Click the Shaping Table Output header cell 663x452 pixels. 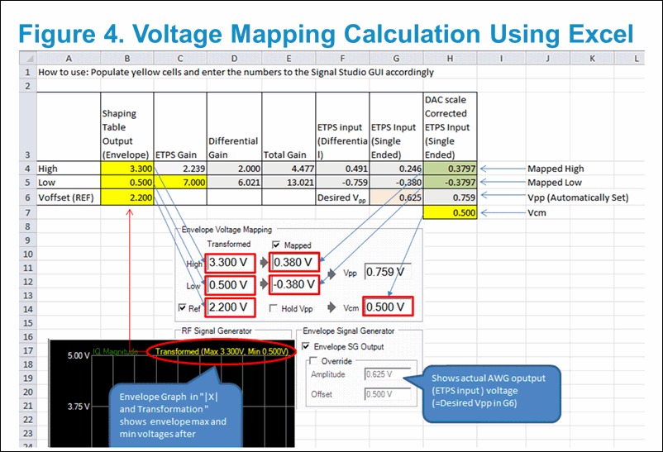coord(126,126)
